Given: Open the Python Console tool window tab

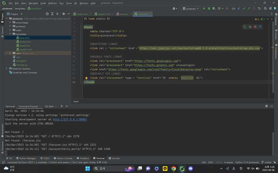Looking at the screenshot, I should [63, 158].
